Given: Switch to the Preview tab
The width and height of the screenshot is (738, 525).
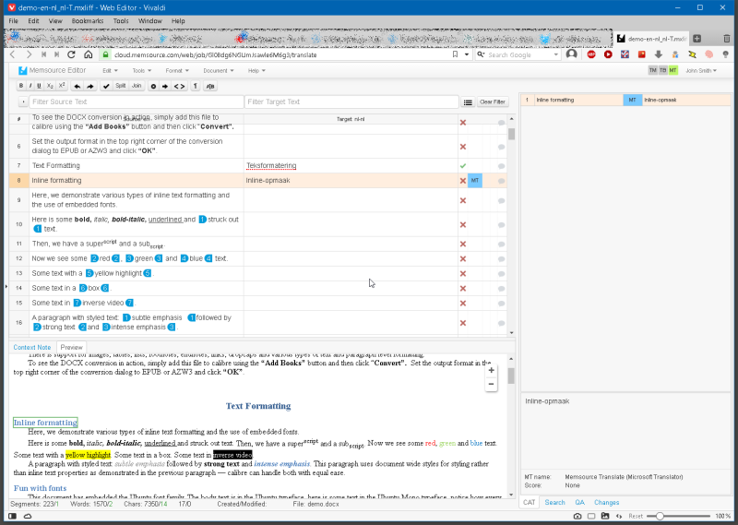Looking at the screenshot, I should (x=72, y=347).
